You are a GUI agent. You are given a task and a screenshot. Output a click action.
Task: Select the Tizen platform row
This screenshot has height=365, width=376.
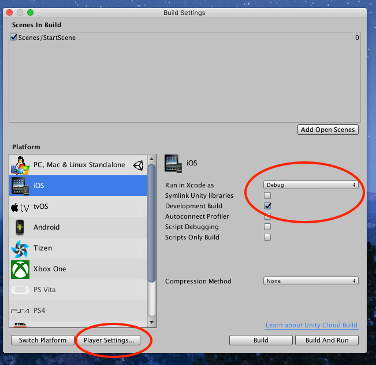[78, 248]
